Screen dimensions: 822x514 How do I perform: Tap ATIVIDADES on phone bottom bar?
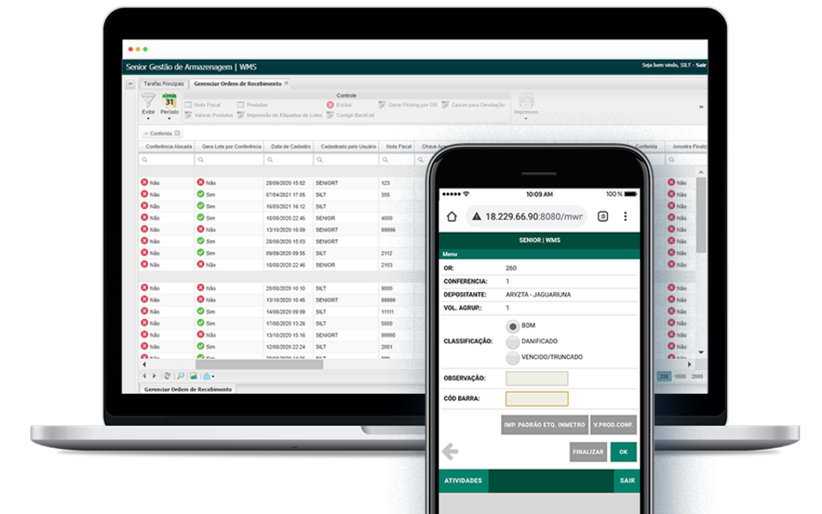pos(463,481)
